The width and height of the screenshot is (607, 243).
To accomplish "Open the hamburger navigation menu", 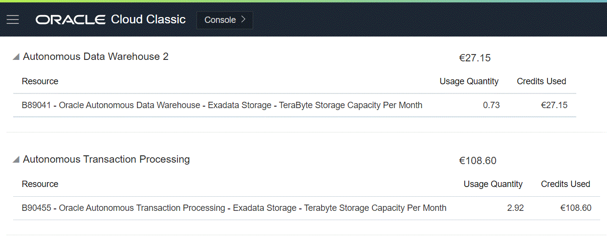I will (x=13, y=19).
